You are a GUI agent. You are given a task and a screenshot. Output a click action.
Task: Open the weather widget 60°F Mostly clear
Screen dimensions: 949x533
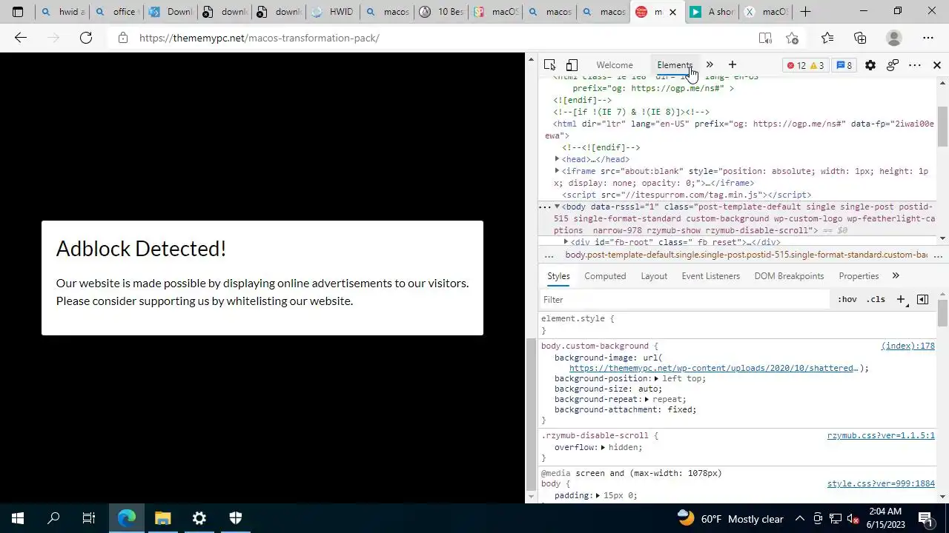coord(731,518)
